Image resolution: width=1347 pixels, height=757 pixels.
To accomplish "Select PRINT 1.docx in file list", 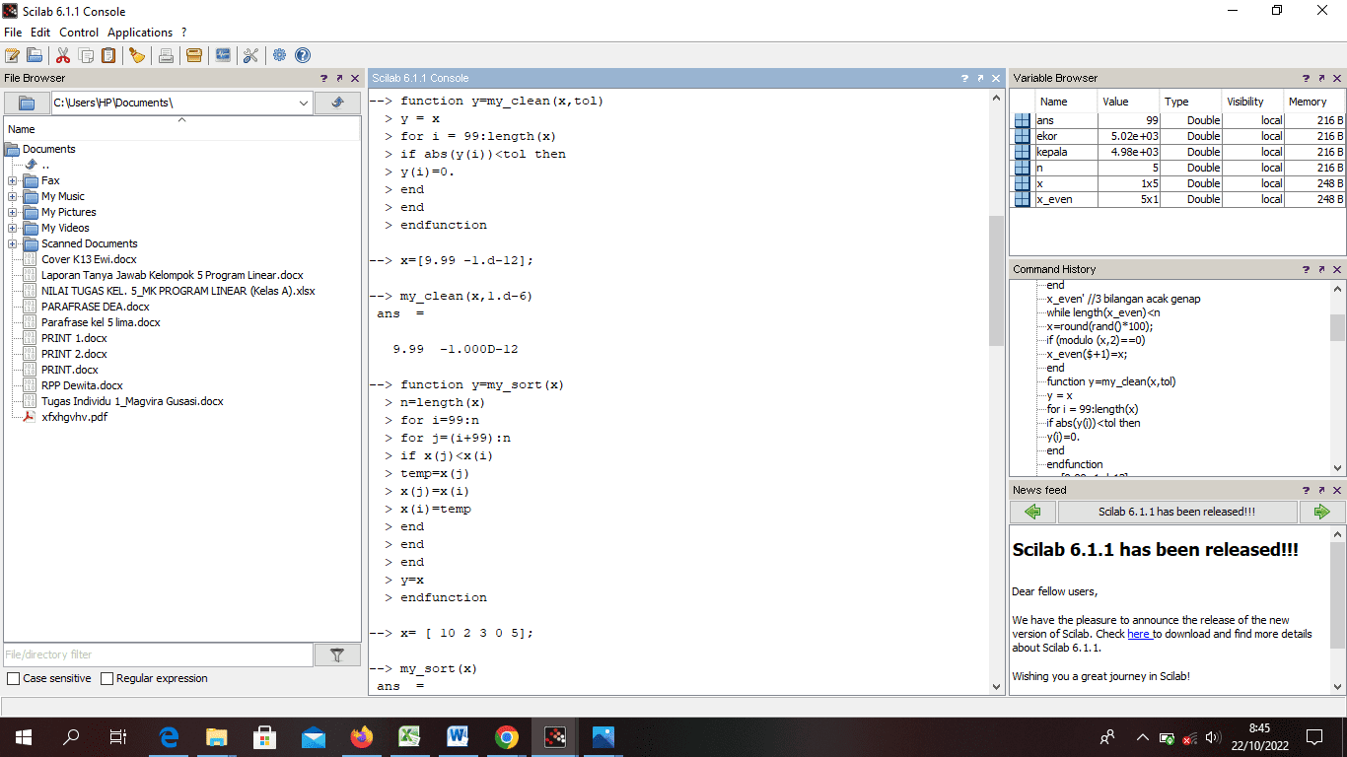I will coord(74,338).
